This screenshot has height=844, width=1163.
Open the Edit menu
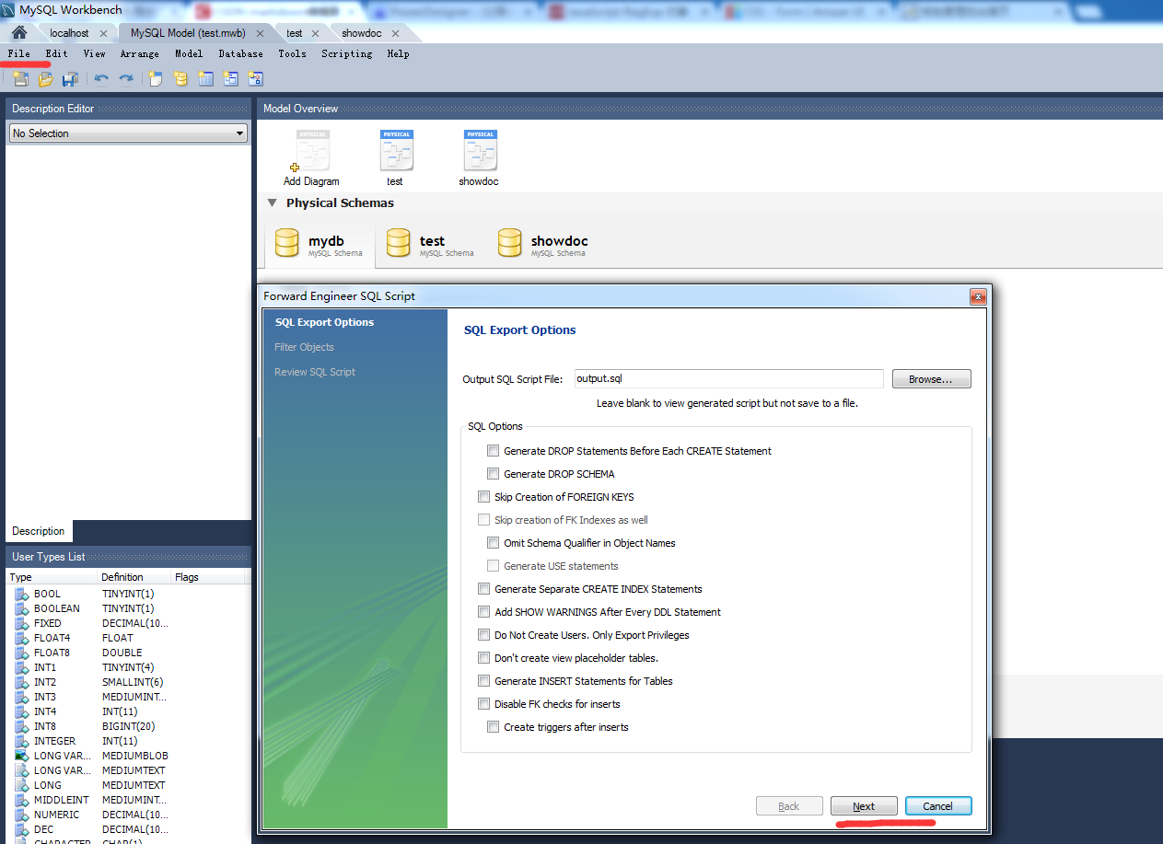(57, 53)
